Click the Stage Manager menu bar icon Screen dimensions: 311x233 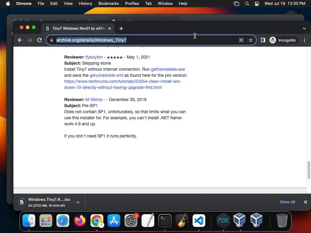coord(236,4)
